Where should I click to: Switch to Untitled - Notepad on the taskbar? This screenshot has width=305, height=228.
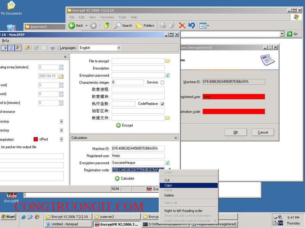click(x=69, y=224)
